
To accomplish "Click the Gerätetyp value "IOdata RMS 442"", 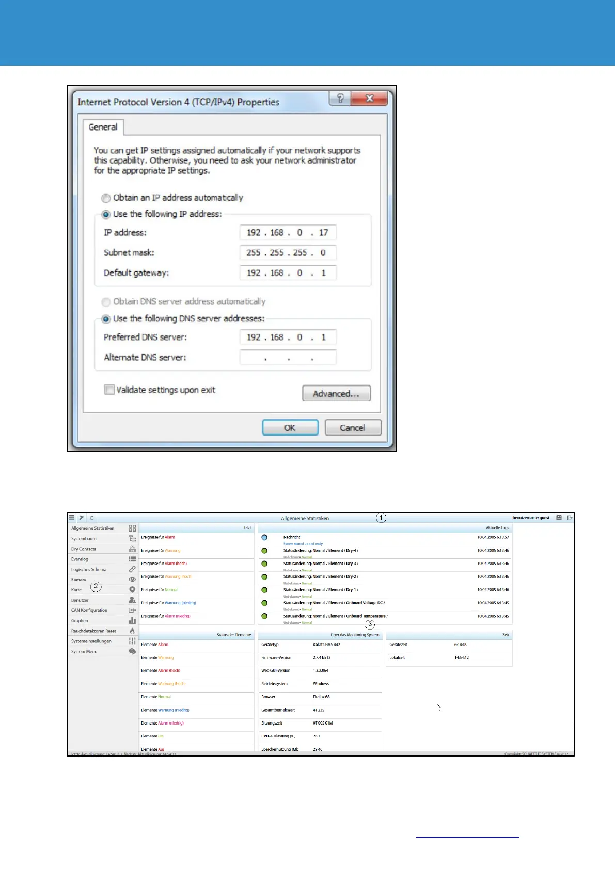I will click(326, 645).
